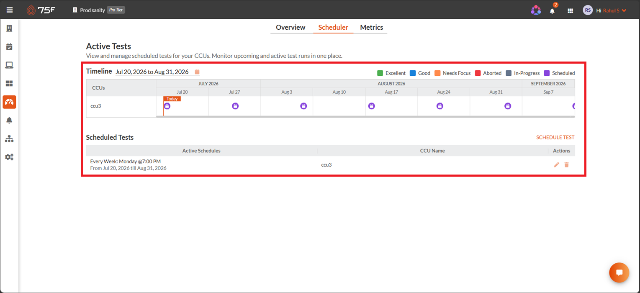Click 'Every Week: Monday @7:00 PM' text

coord(126,161)
